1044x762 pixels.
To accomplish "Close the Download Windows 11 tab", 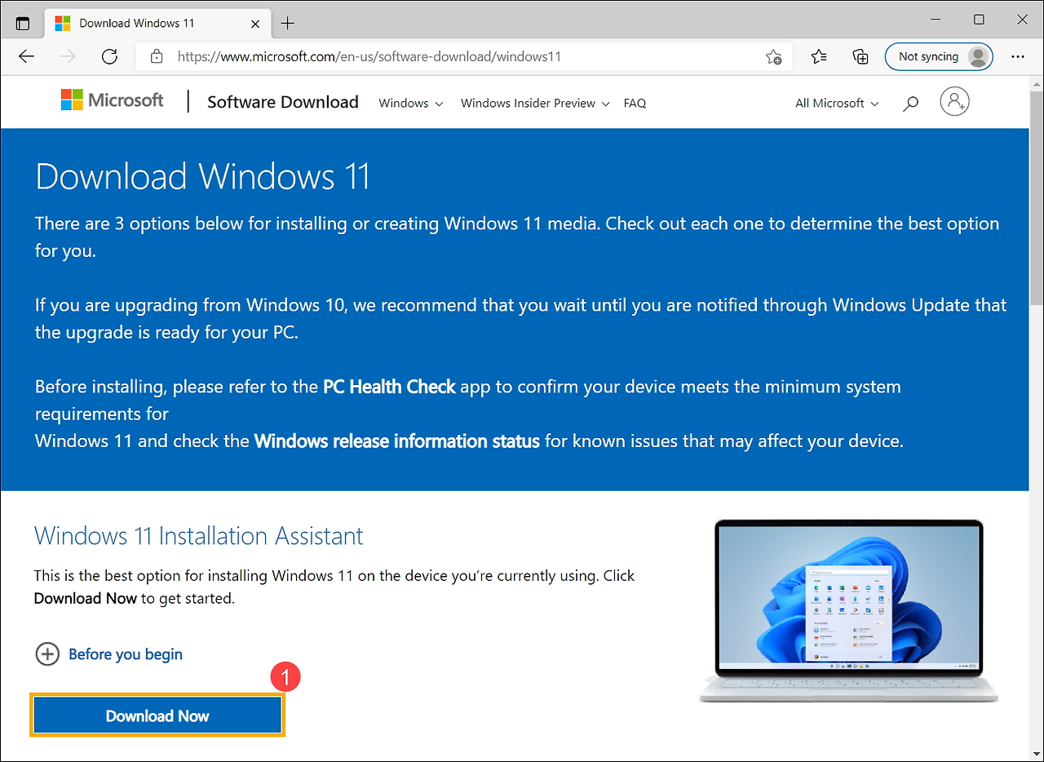I will 255,24.
